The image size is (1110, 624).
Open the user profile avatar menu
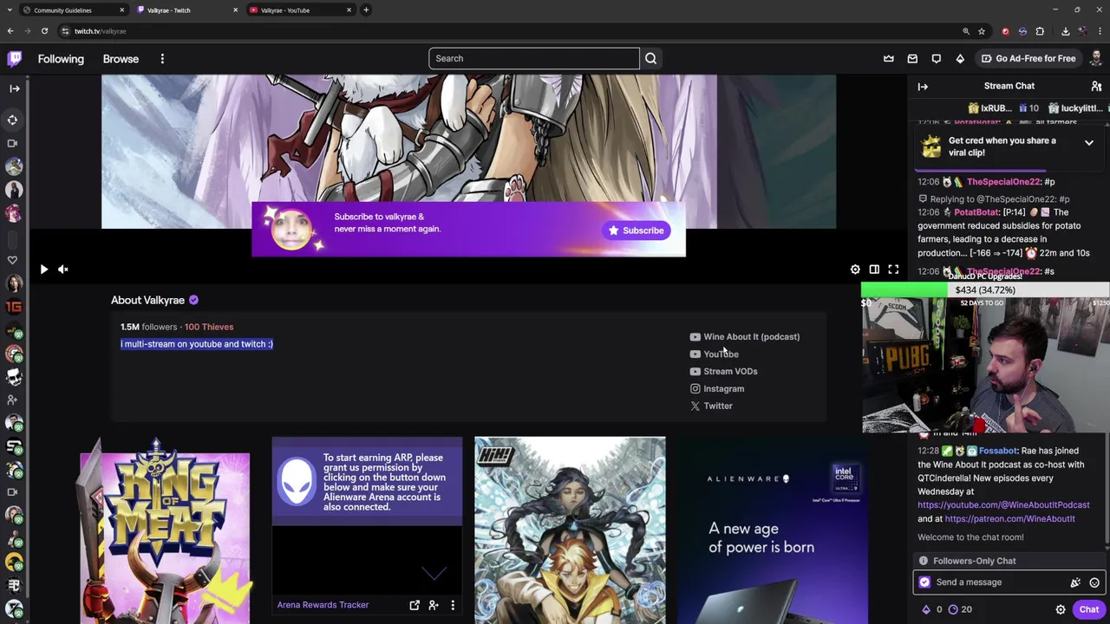1096,58
